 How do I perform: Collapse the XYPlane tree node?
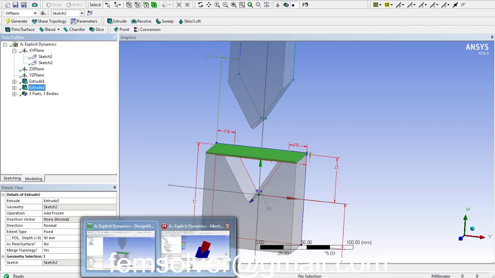[x=14, y=51]
